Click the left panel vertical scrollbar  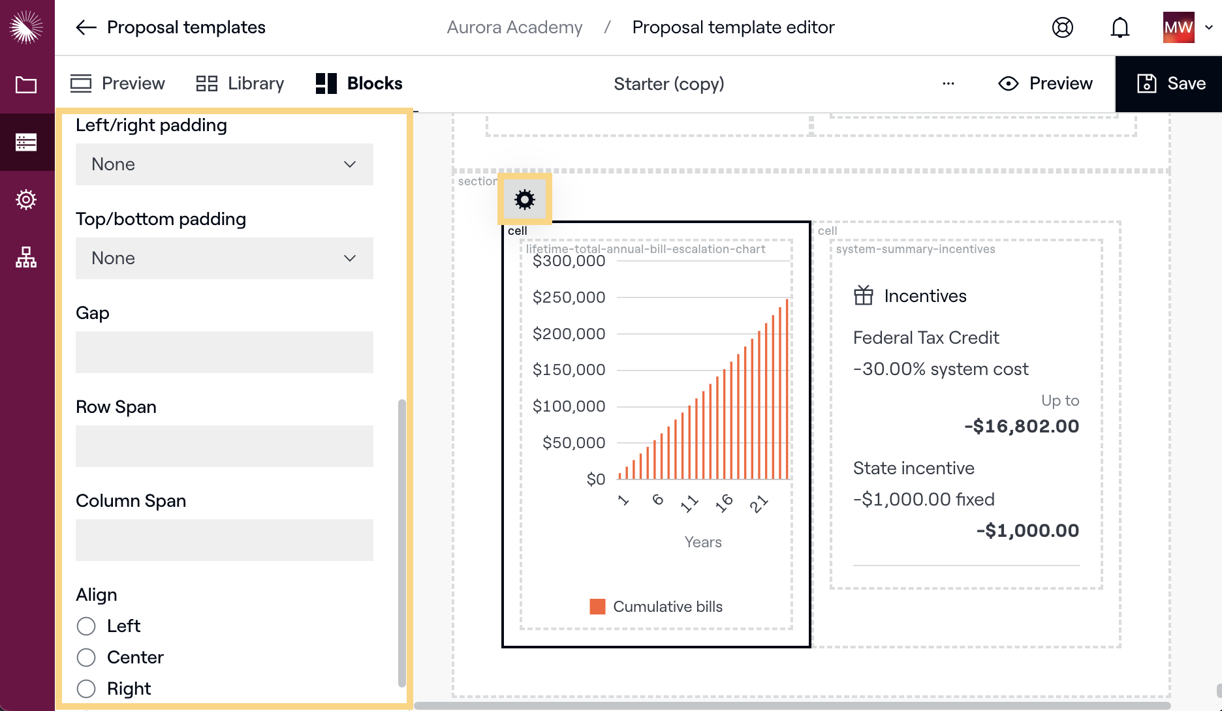coord(401,541)
